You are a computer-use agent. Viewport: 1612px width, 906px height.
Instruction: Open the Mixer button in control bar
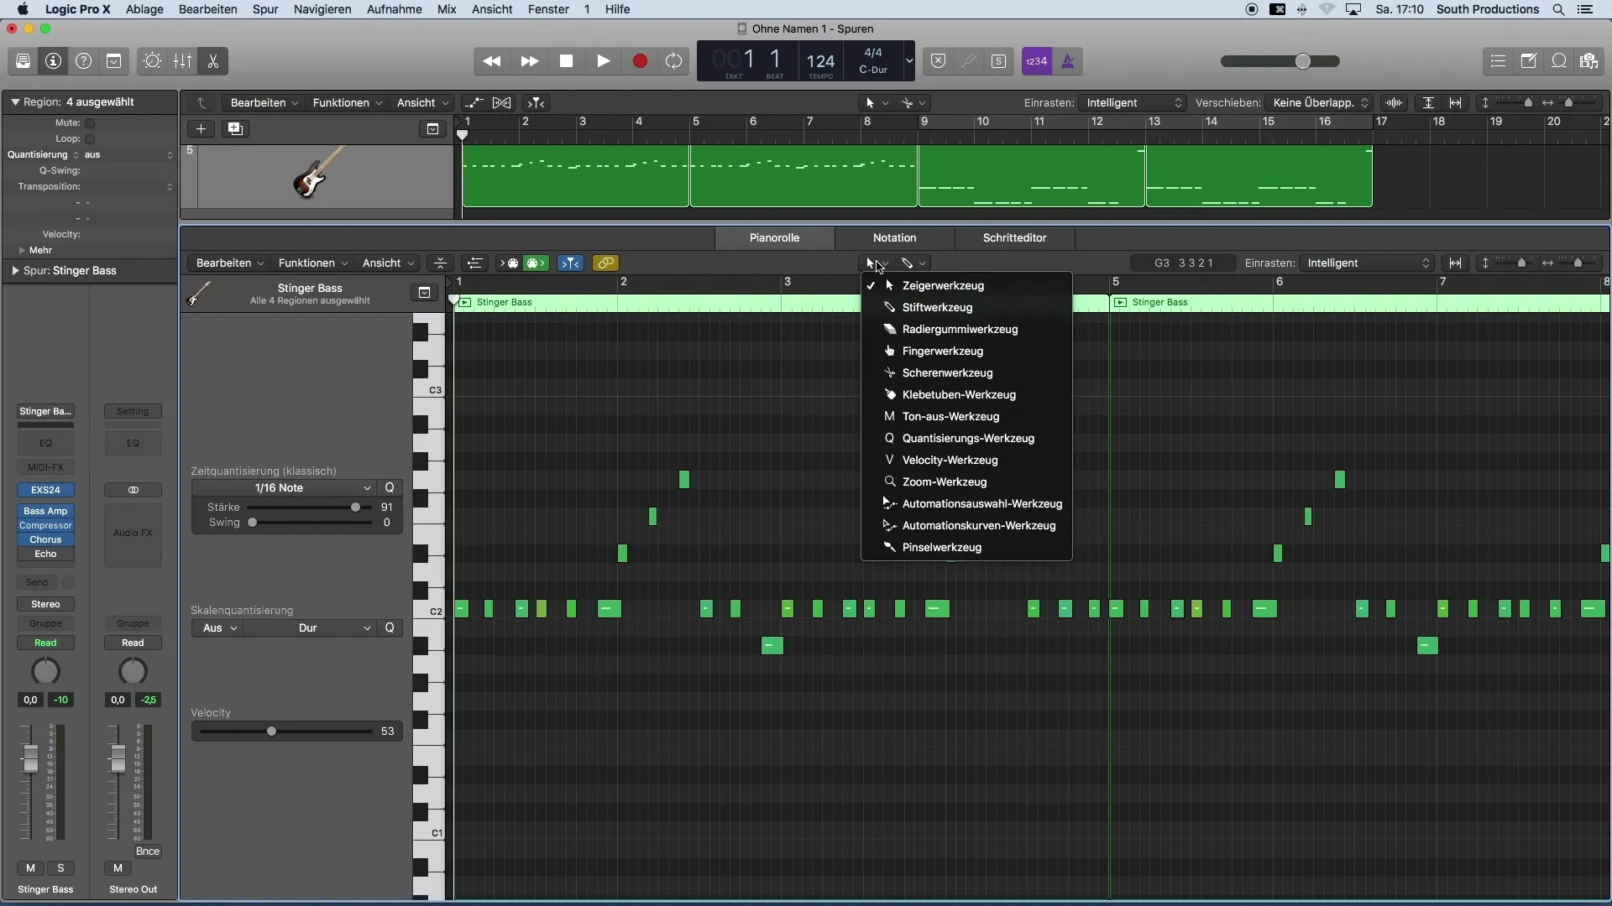click(182, 61)
